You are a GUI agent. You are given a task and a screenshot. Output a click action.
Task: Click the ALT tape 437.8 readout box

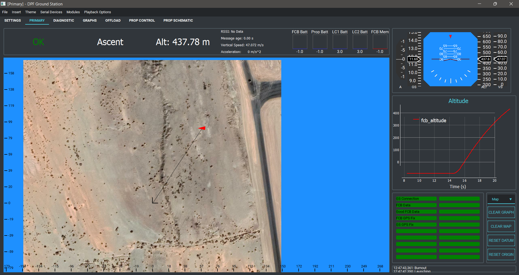(485, 59)
